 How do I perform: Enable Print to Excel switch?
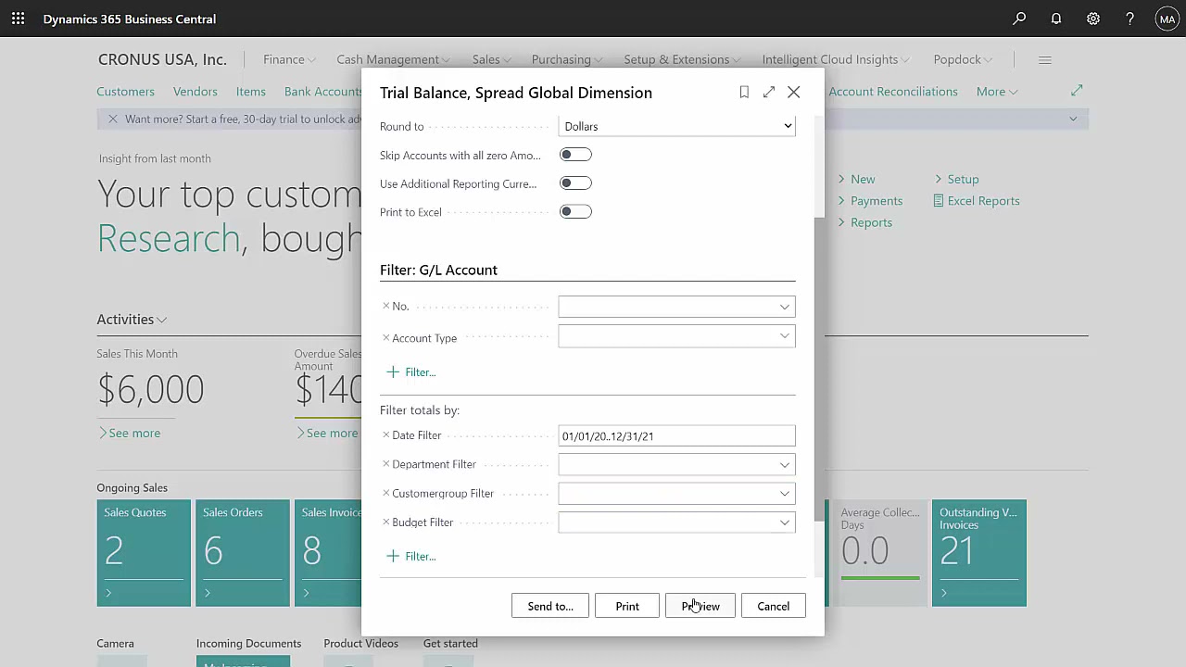575,212
